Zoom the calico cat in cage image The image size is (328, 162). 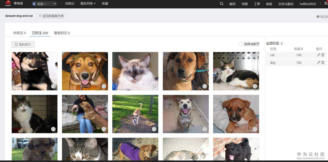(x=255, y=86)
